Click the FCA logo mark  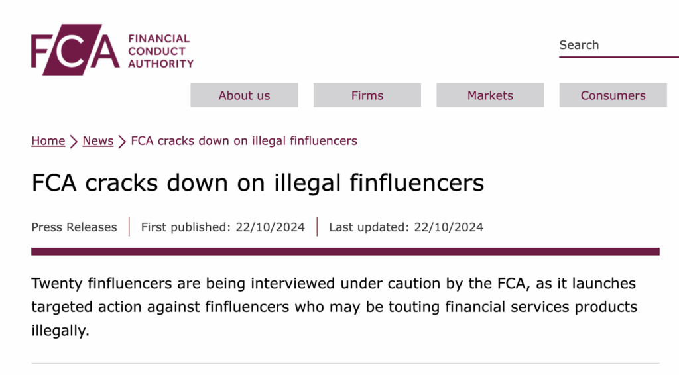click(76, 49)
